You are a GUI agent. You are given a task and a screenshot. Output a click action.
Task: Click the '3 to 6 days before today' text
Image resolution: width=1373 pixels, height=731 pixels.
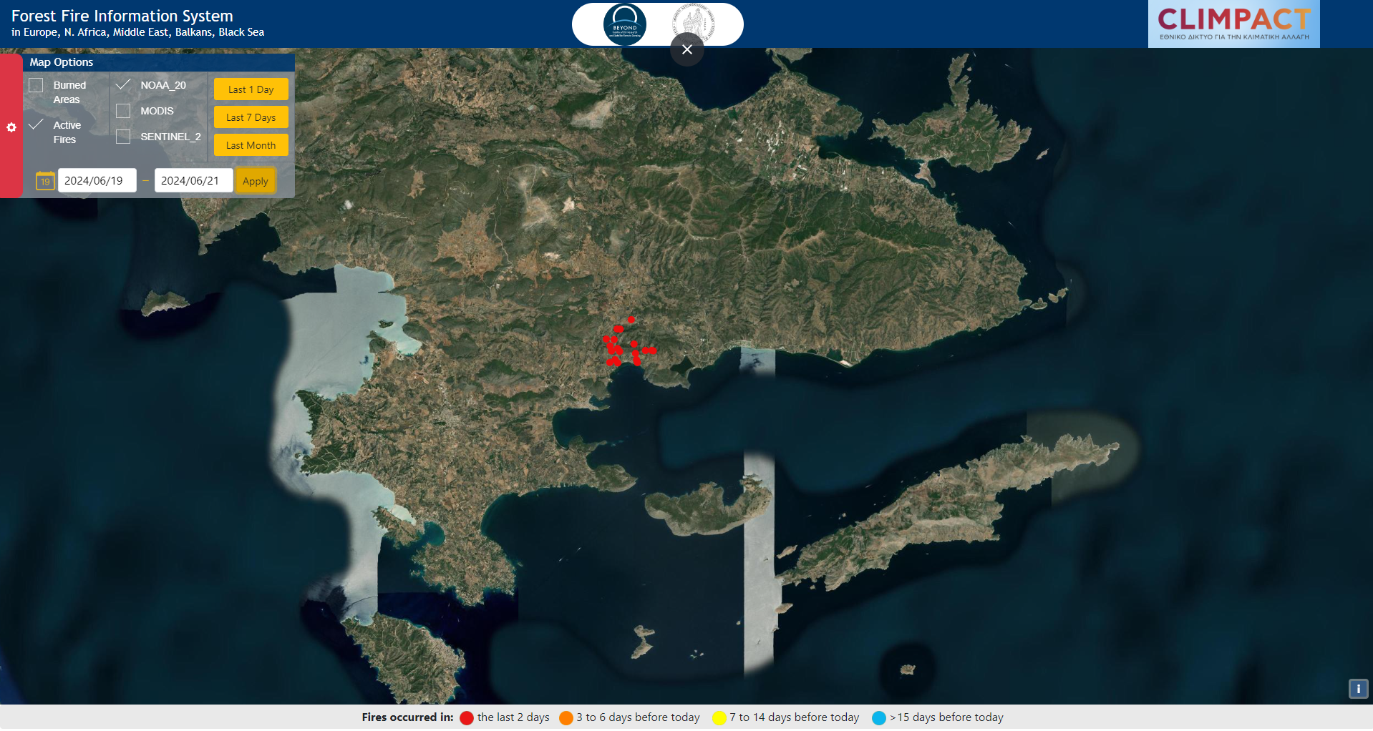(639, 717)
